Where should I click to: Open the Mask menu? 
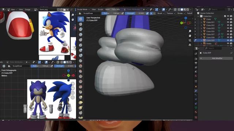pyautogui.click(x=107, y=9)
